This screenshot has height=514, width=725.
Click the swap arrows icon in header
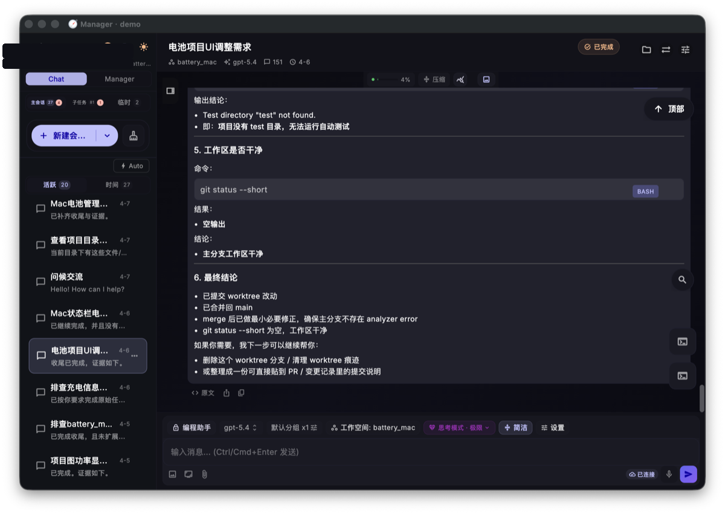(x=666, y=50)
